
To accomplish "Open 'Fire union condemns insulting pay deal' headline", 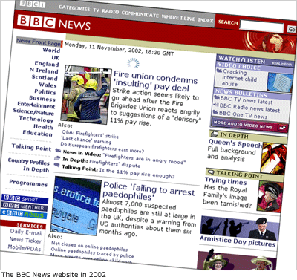I will tap(155, 81).
